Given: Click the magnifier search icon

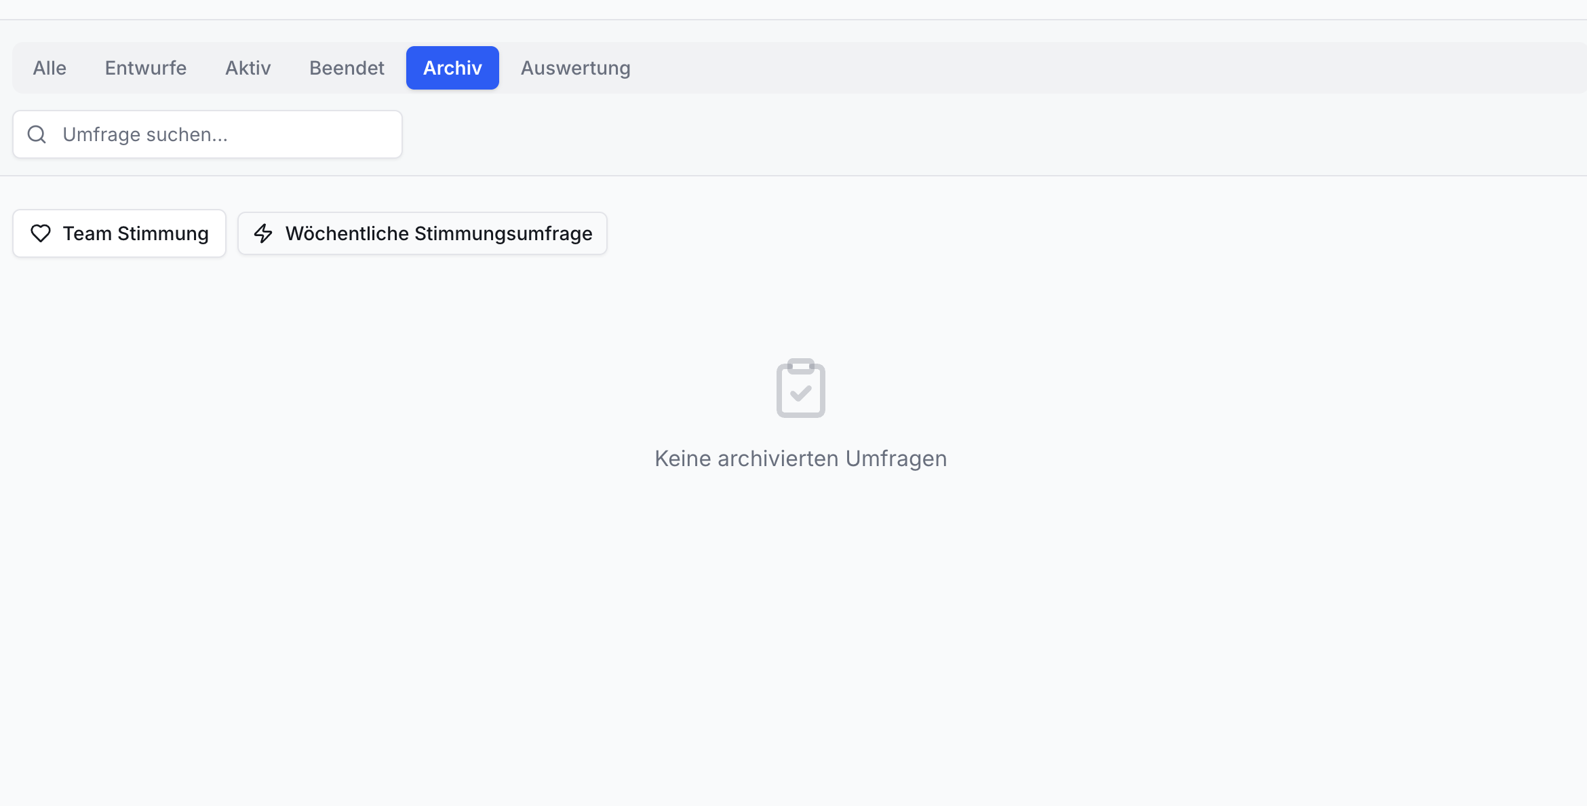Looking at the screenshot, I should (37, 134).
